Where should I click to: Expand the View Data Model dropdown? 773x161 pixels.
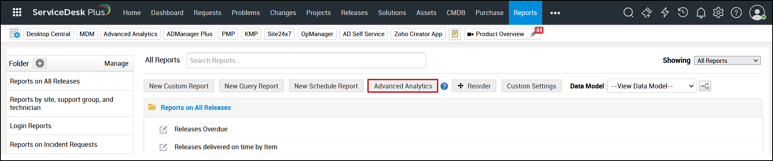pos(652,86)
